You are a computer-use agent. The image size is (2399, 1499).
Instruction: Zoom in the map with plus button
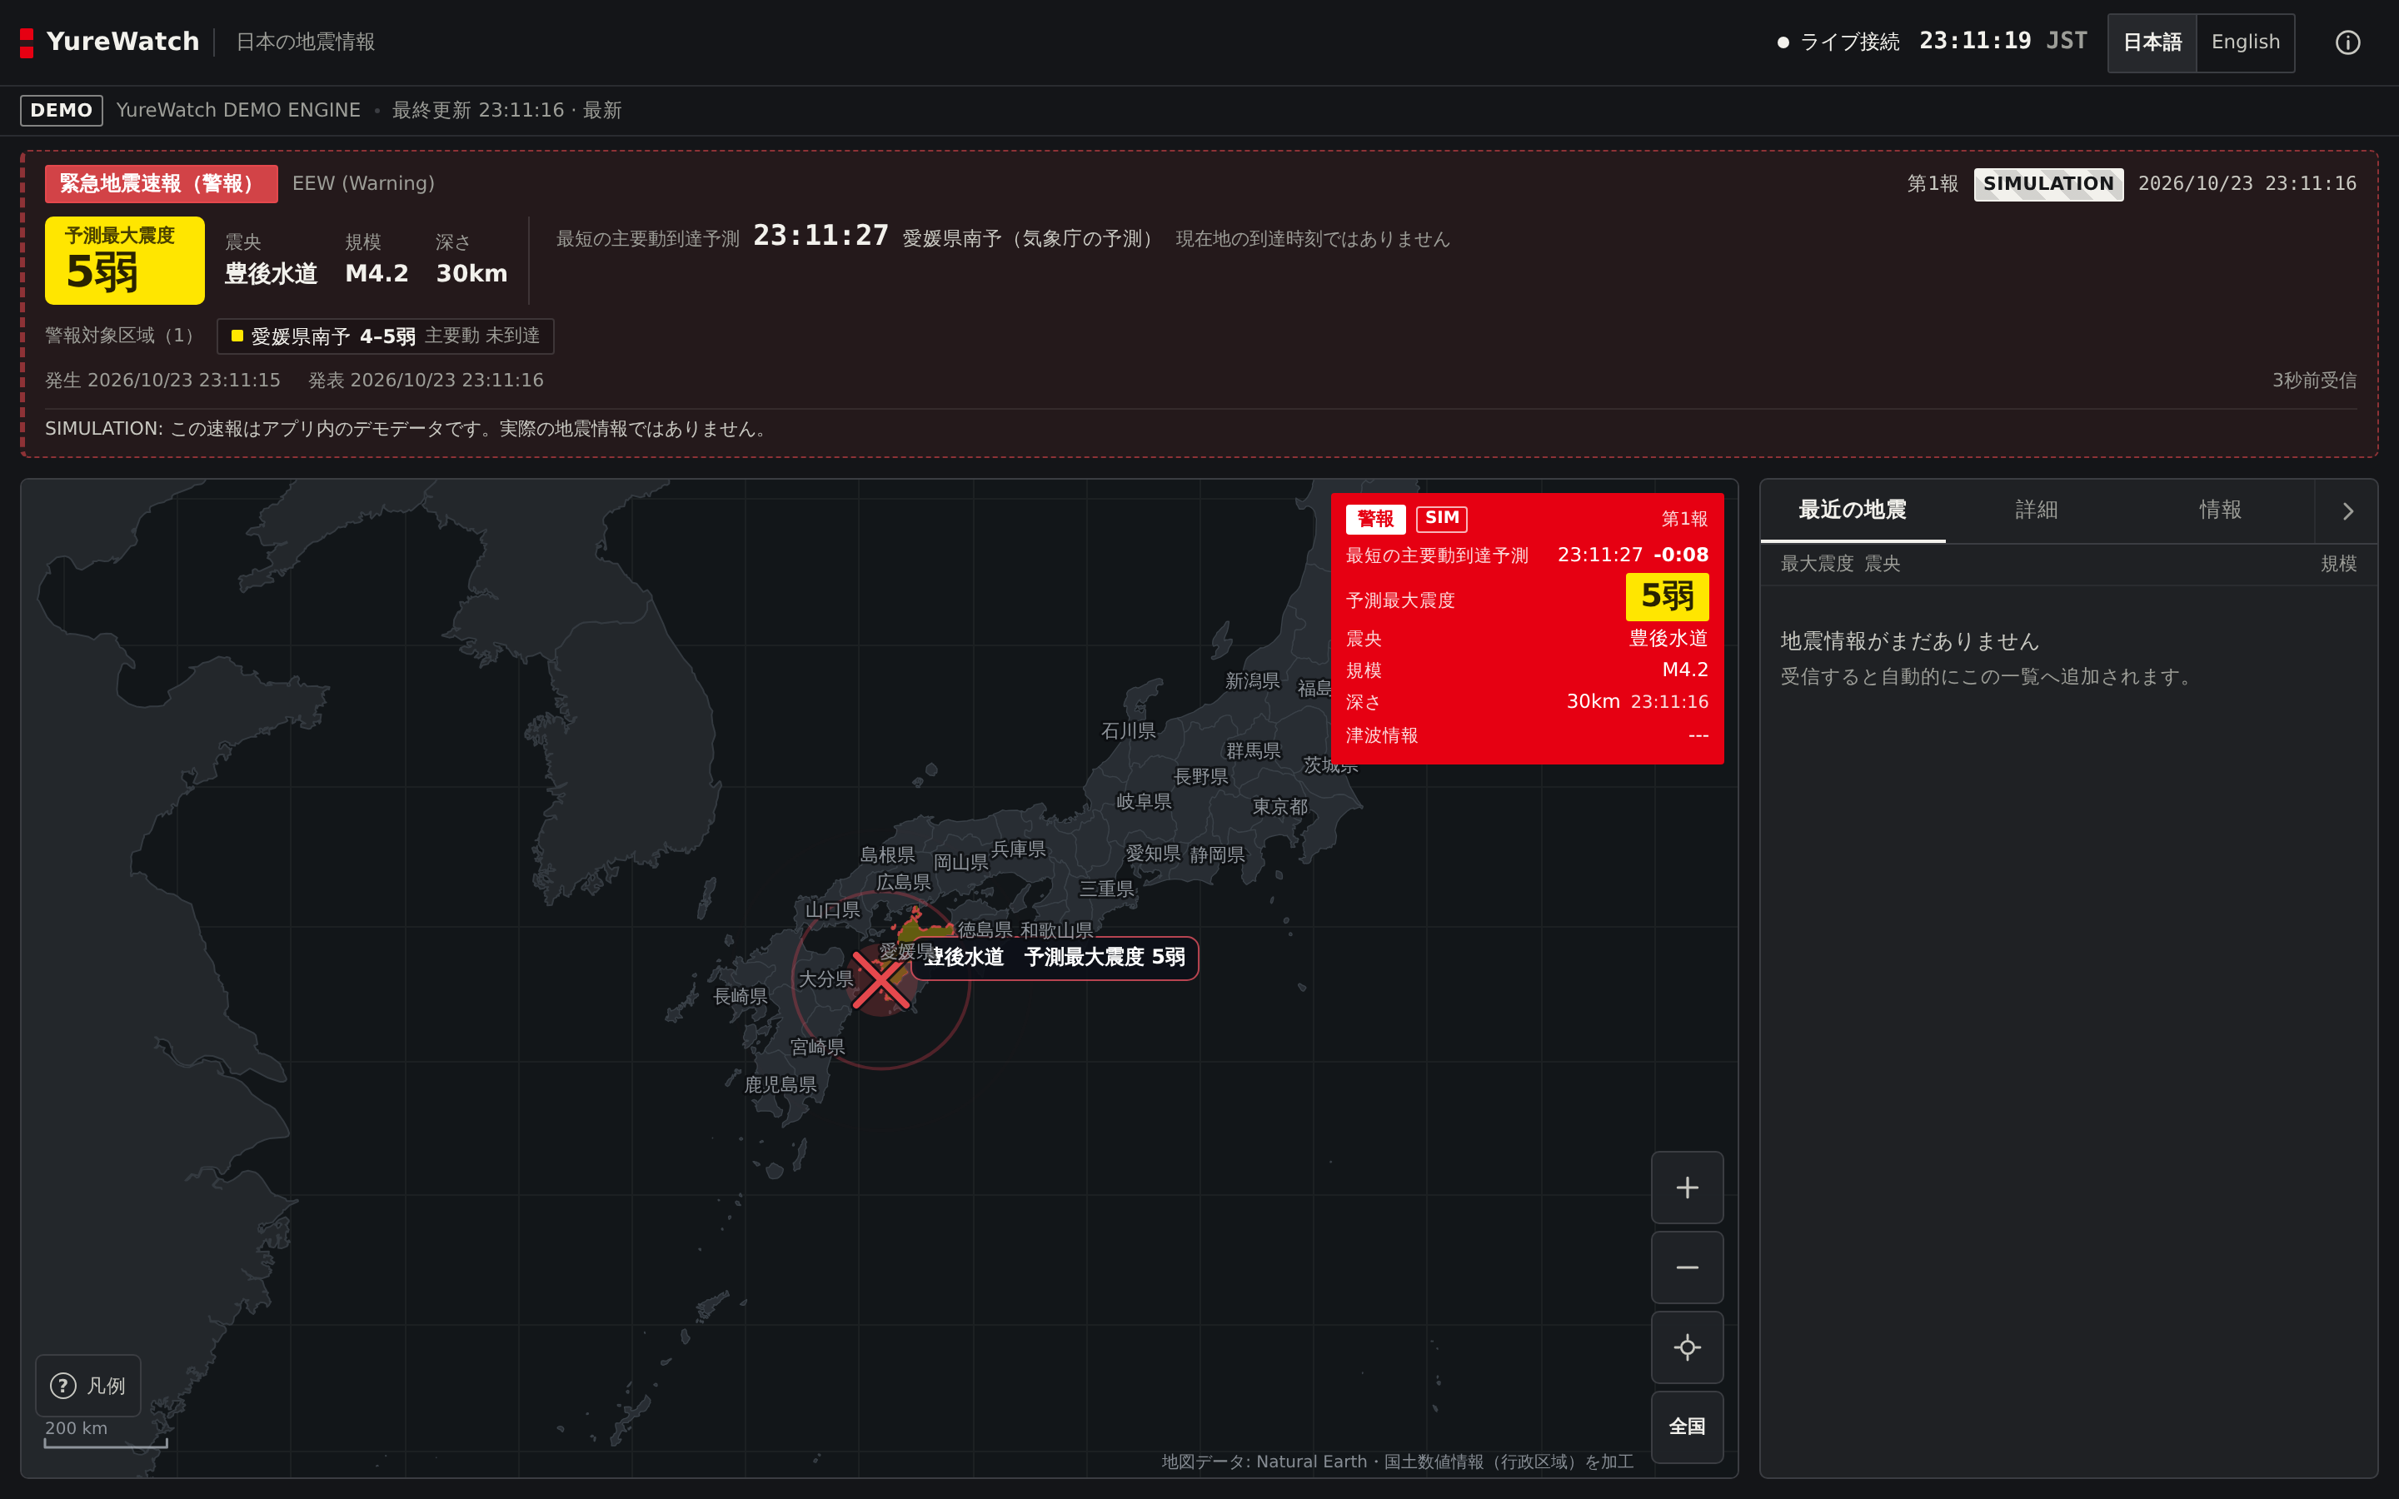coord(1686,1187)
